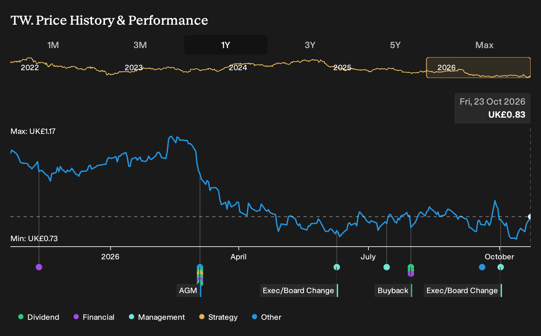Switch to the 1M time range
The height and width of the screenshot is (336, 541).
pyautogui.click(x=53, y=45)
